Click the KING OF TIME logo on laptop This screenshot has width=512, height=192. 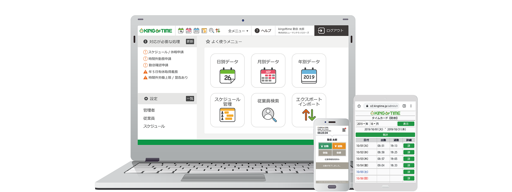click(156, 31)
